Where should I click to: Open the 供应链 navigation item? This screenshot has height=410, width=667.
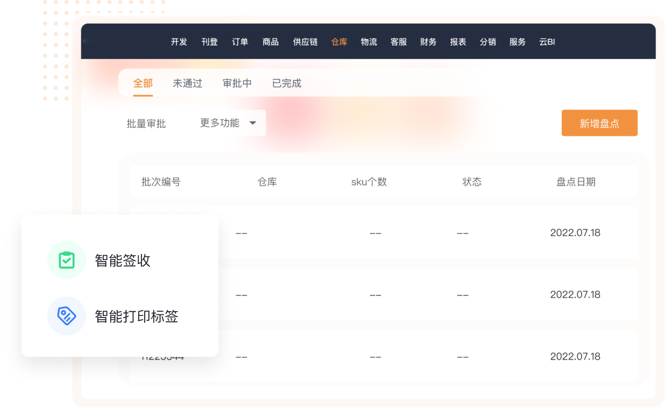pos(306,42)
